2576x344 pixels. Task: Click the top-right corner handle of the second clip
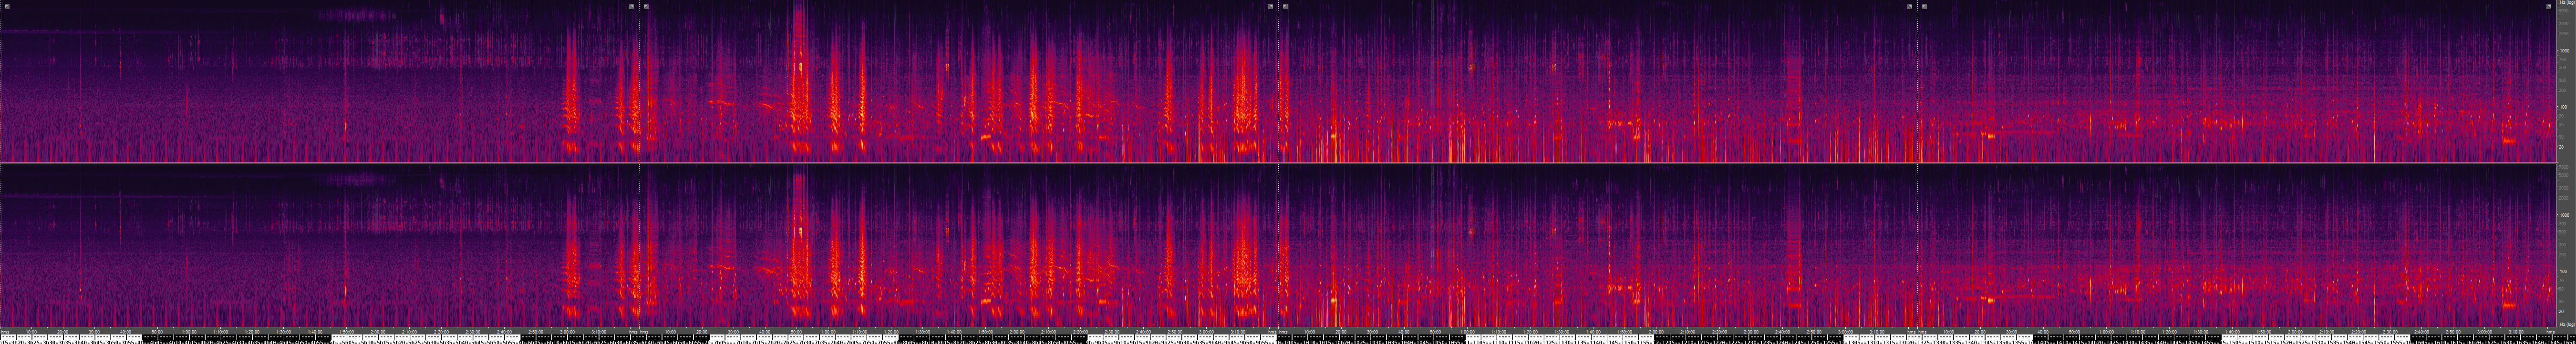tap(1270, 6)
